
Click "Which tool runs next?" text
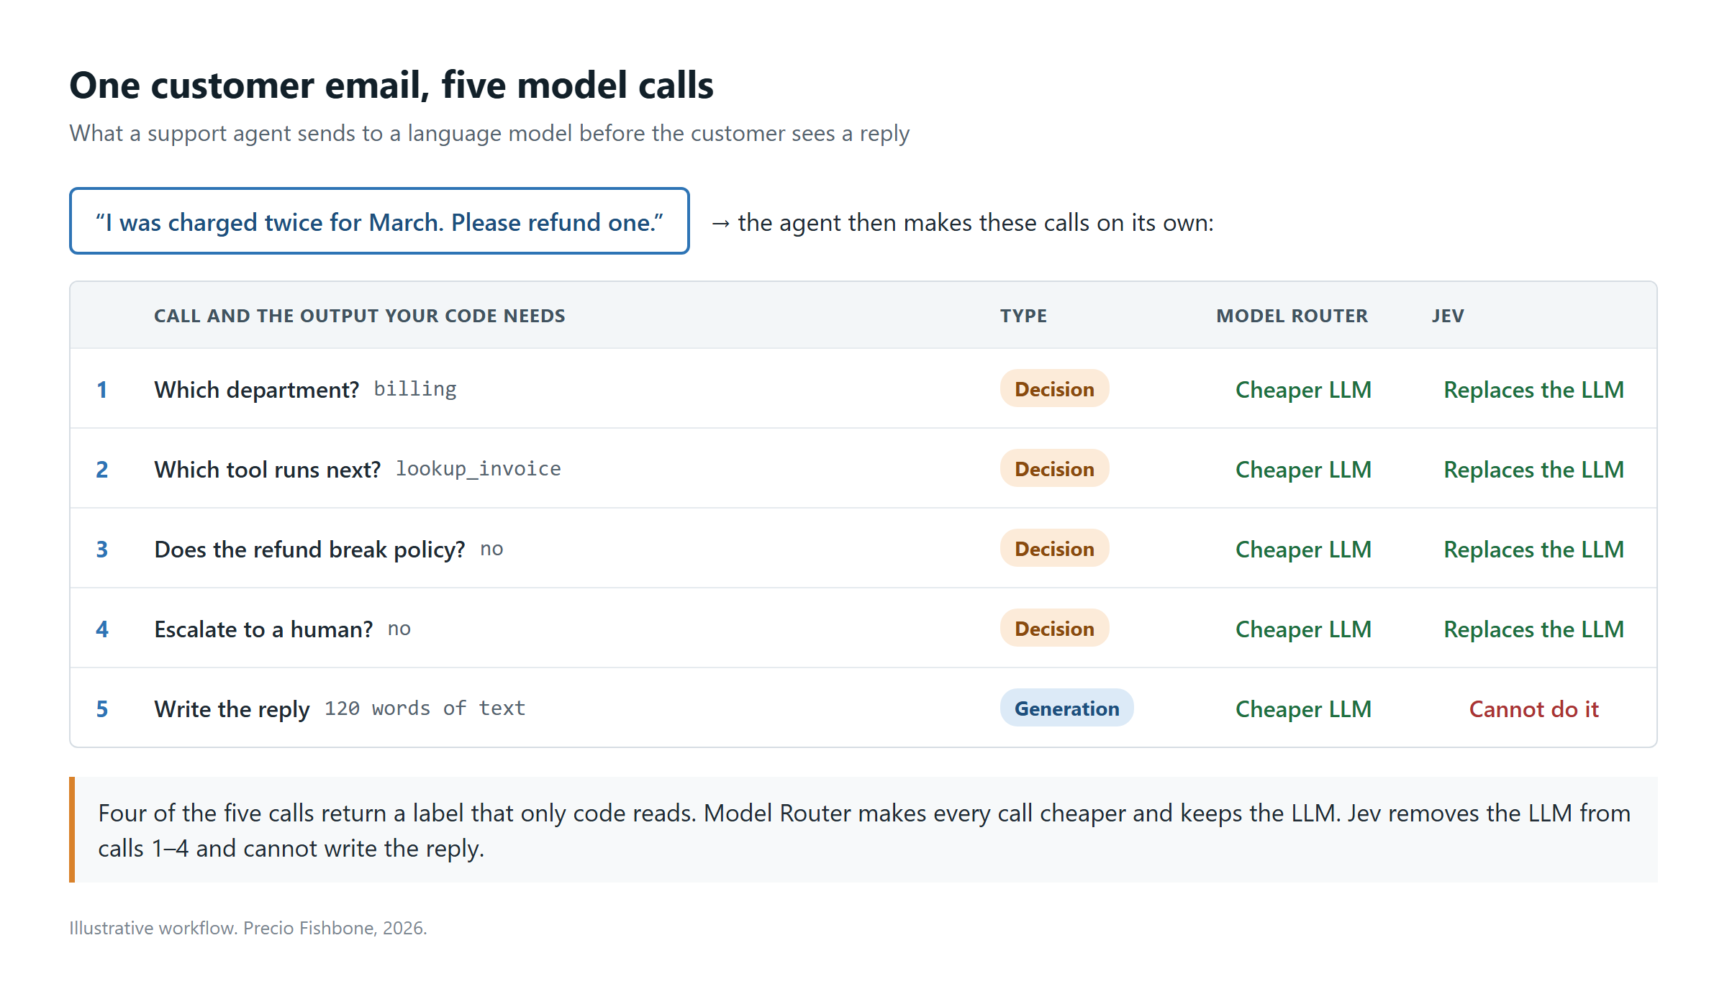[x=267, y=469]
